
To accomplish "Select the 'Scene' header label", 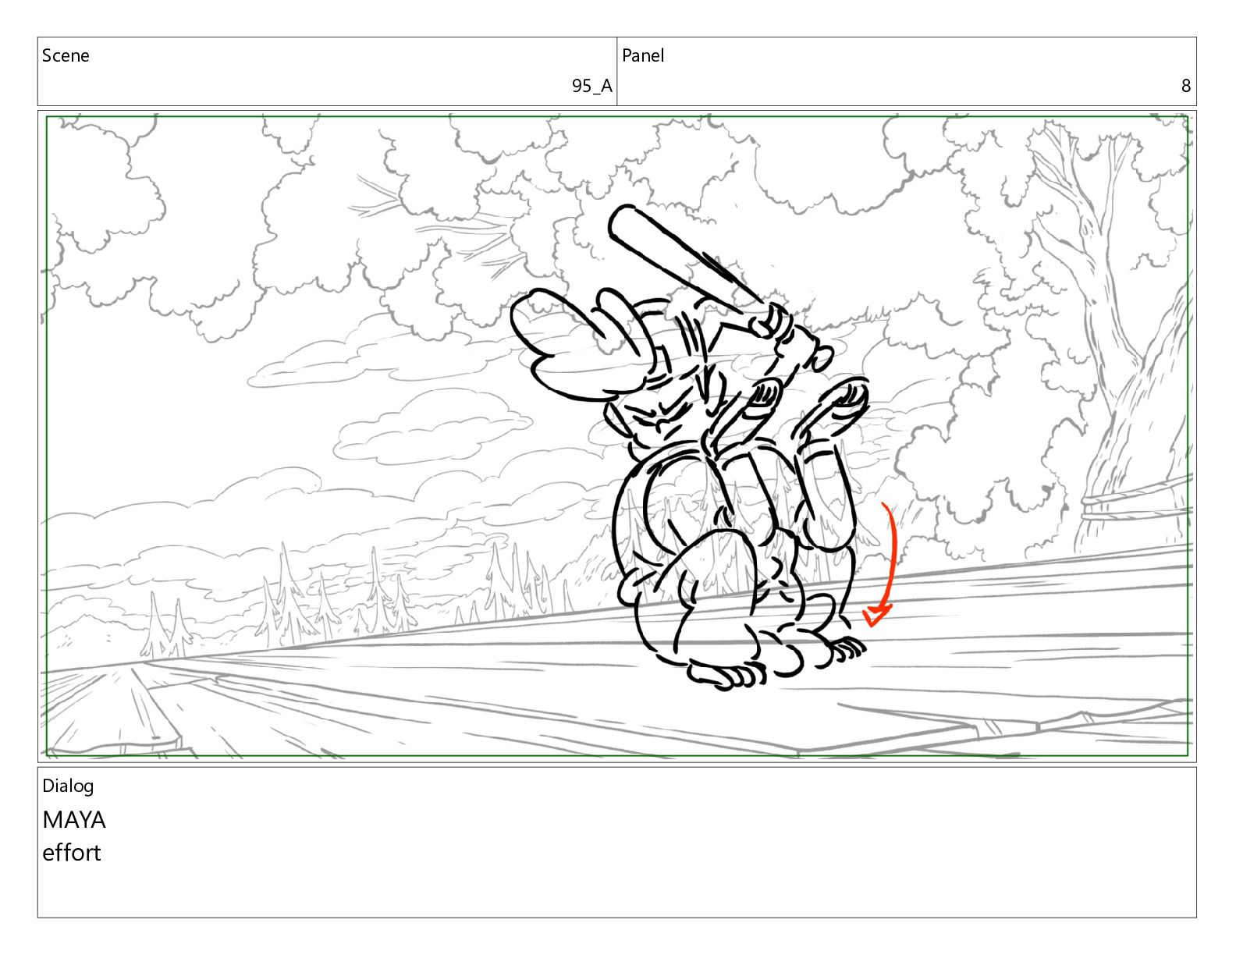I will pyautogui.click(x=66, y=55).
